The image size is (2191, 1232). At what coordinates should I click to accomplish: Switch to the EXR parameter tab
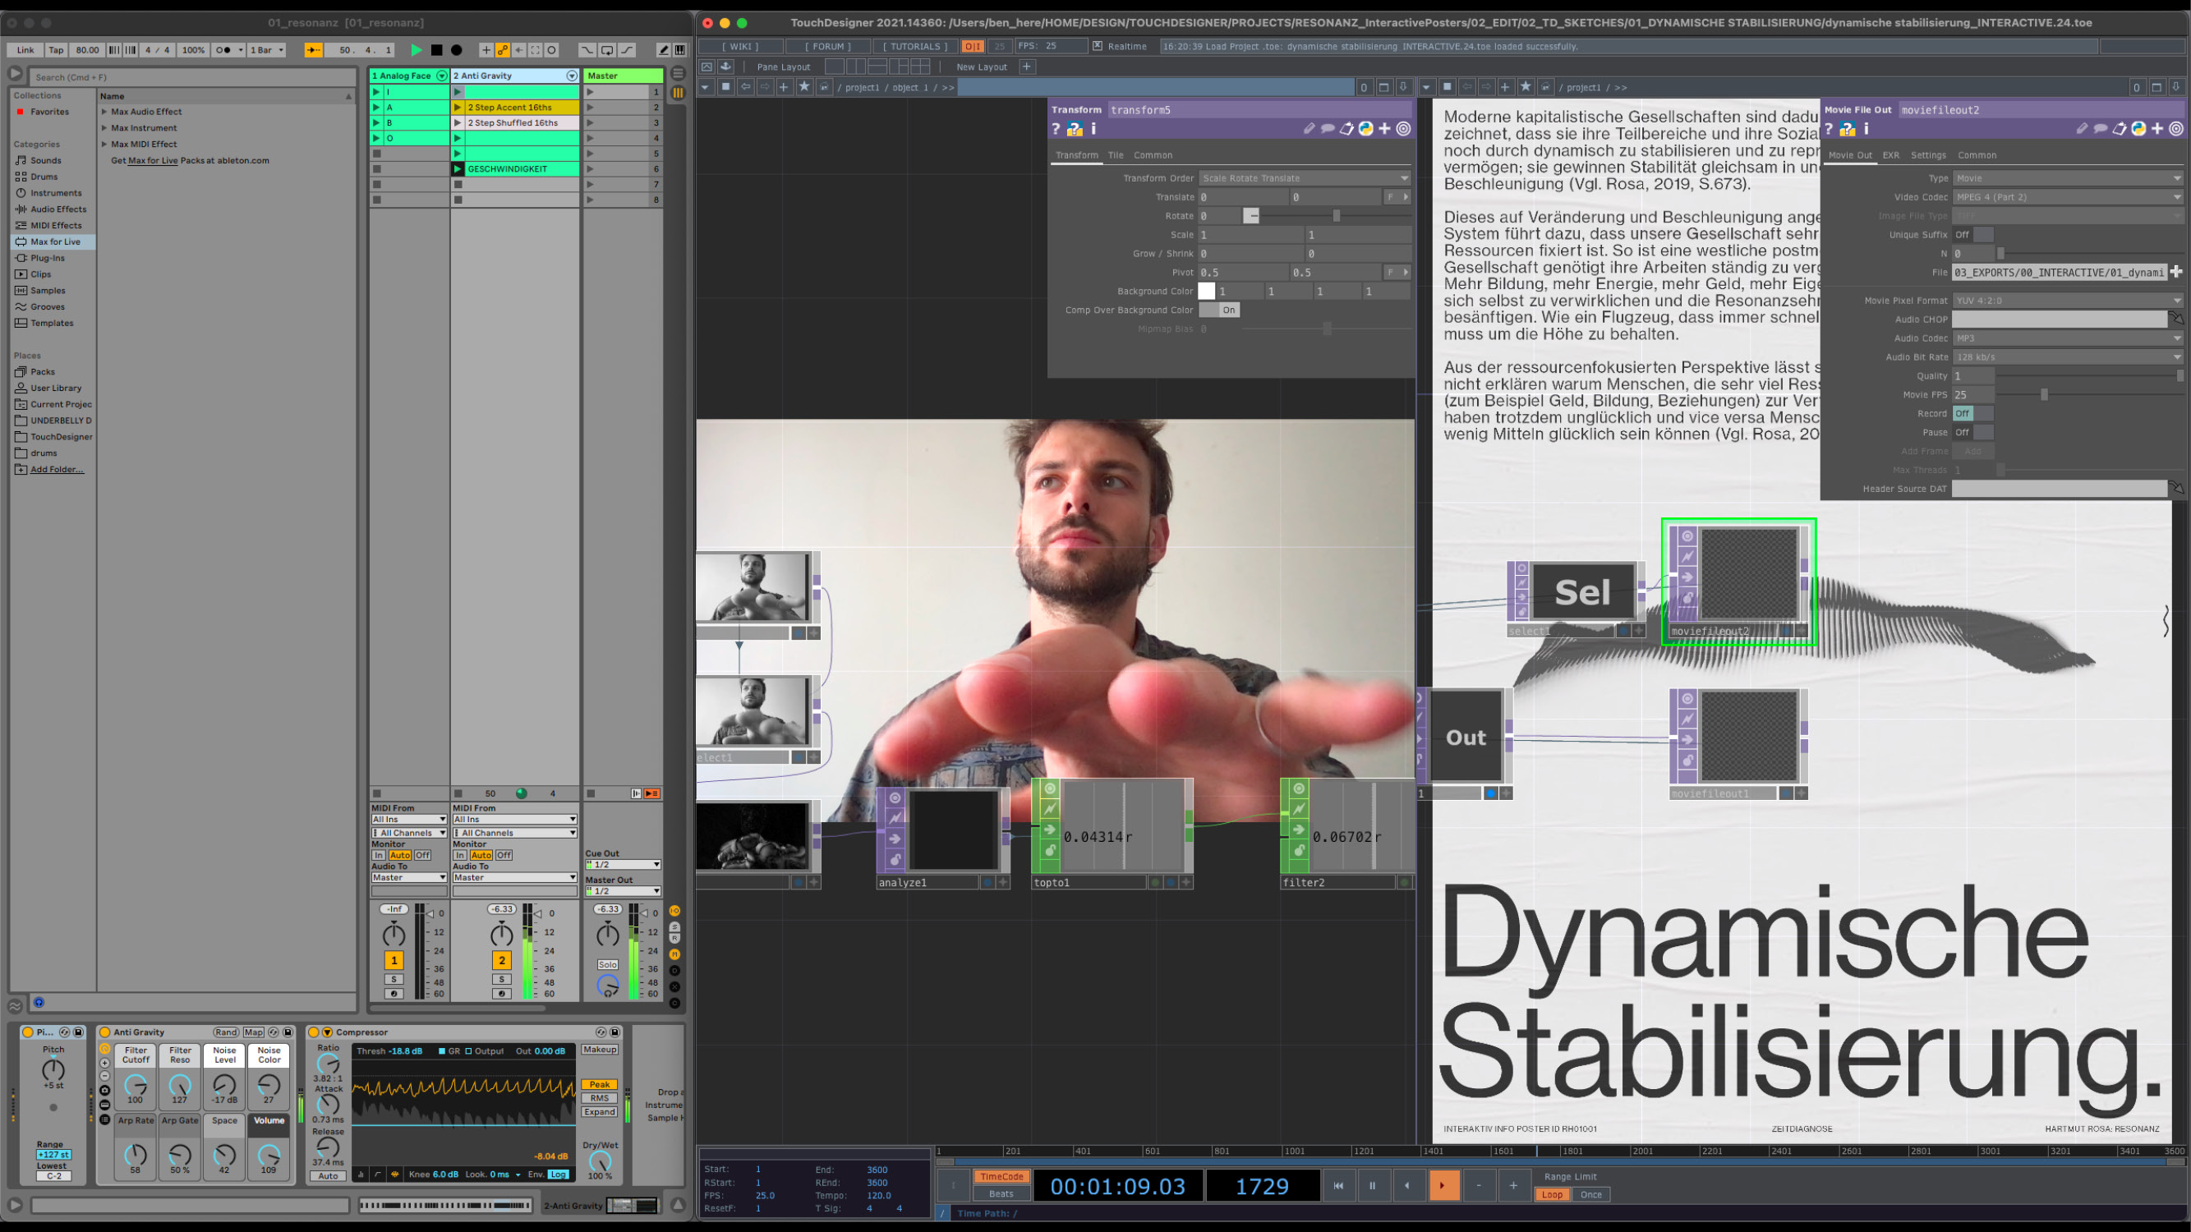(1891, 155)
